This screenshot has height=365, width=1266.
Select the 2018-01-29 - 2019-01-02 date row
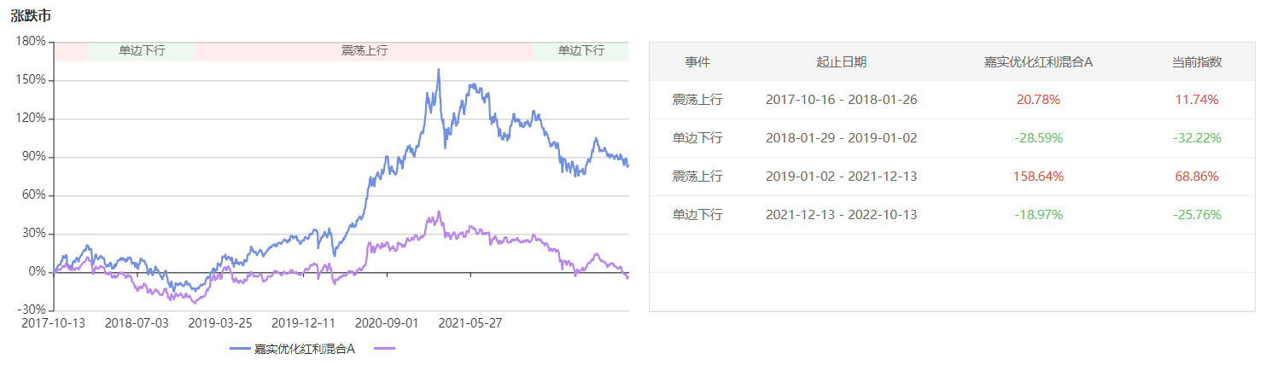click(841, 138)
